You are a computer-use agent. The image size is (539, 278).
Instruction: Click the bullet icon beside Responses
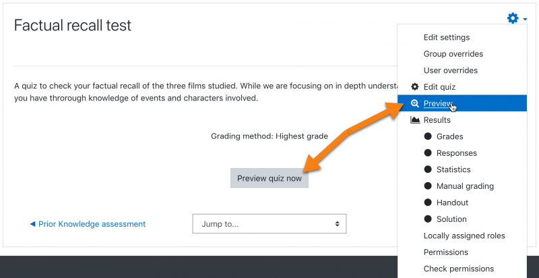[428, 153]
